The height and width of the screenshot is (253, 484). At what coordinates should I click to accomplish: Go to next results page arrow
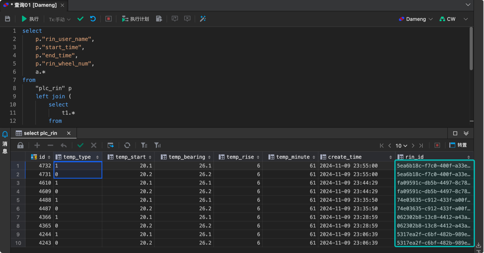click(x=413, y=146)
